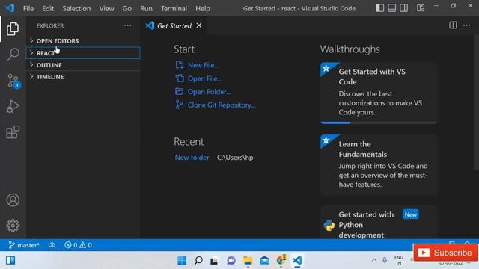Expand the Timeline section
This screenshot has height=269, width=479.
(83, 77)
